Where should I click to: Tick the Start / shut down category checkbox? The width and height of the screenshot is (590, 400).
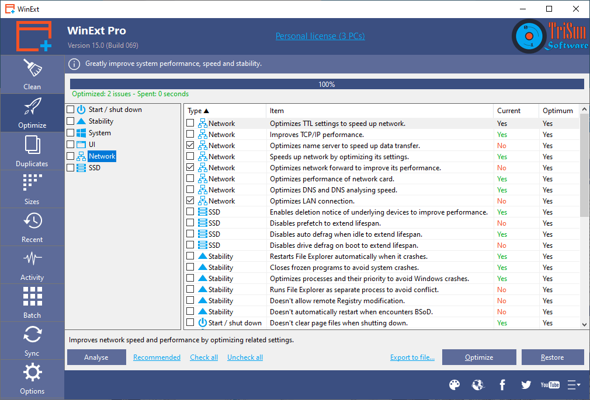pos(70,110)
